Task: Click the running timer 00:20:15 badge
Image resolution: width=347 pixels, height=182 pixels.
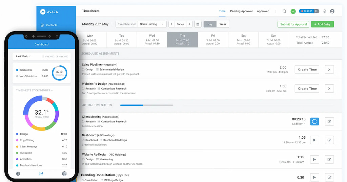Action: 309,11
